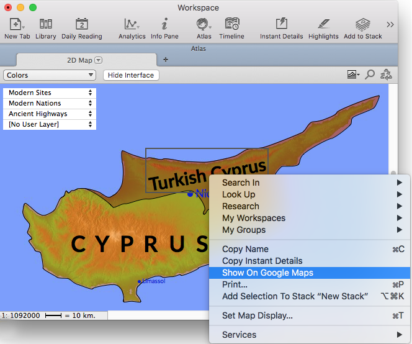The height and width of the screenshot is (344, 412).
Task: Open Daily Reading calendar icon
Action: tap(82, 25)
